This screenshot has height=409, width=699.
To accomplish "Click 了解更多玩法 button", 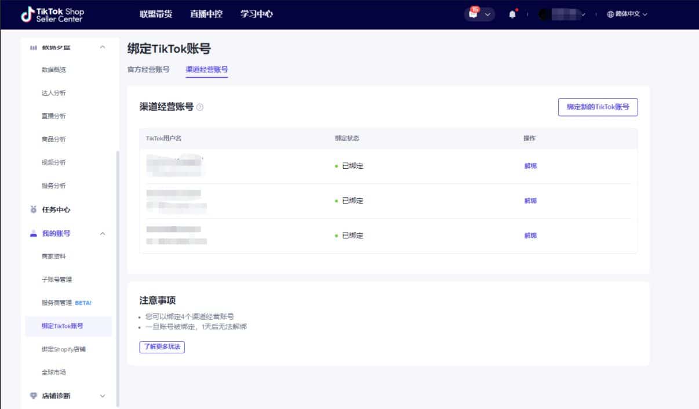I will (x=162, y=347).
